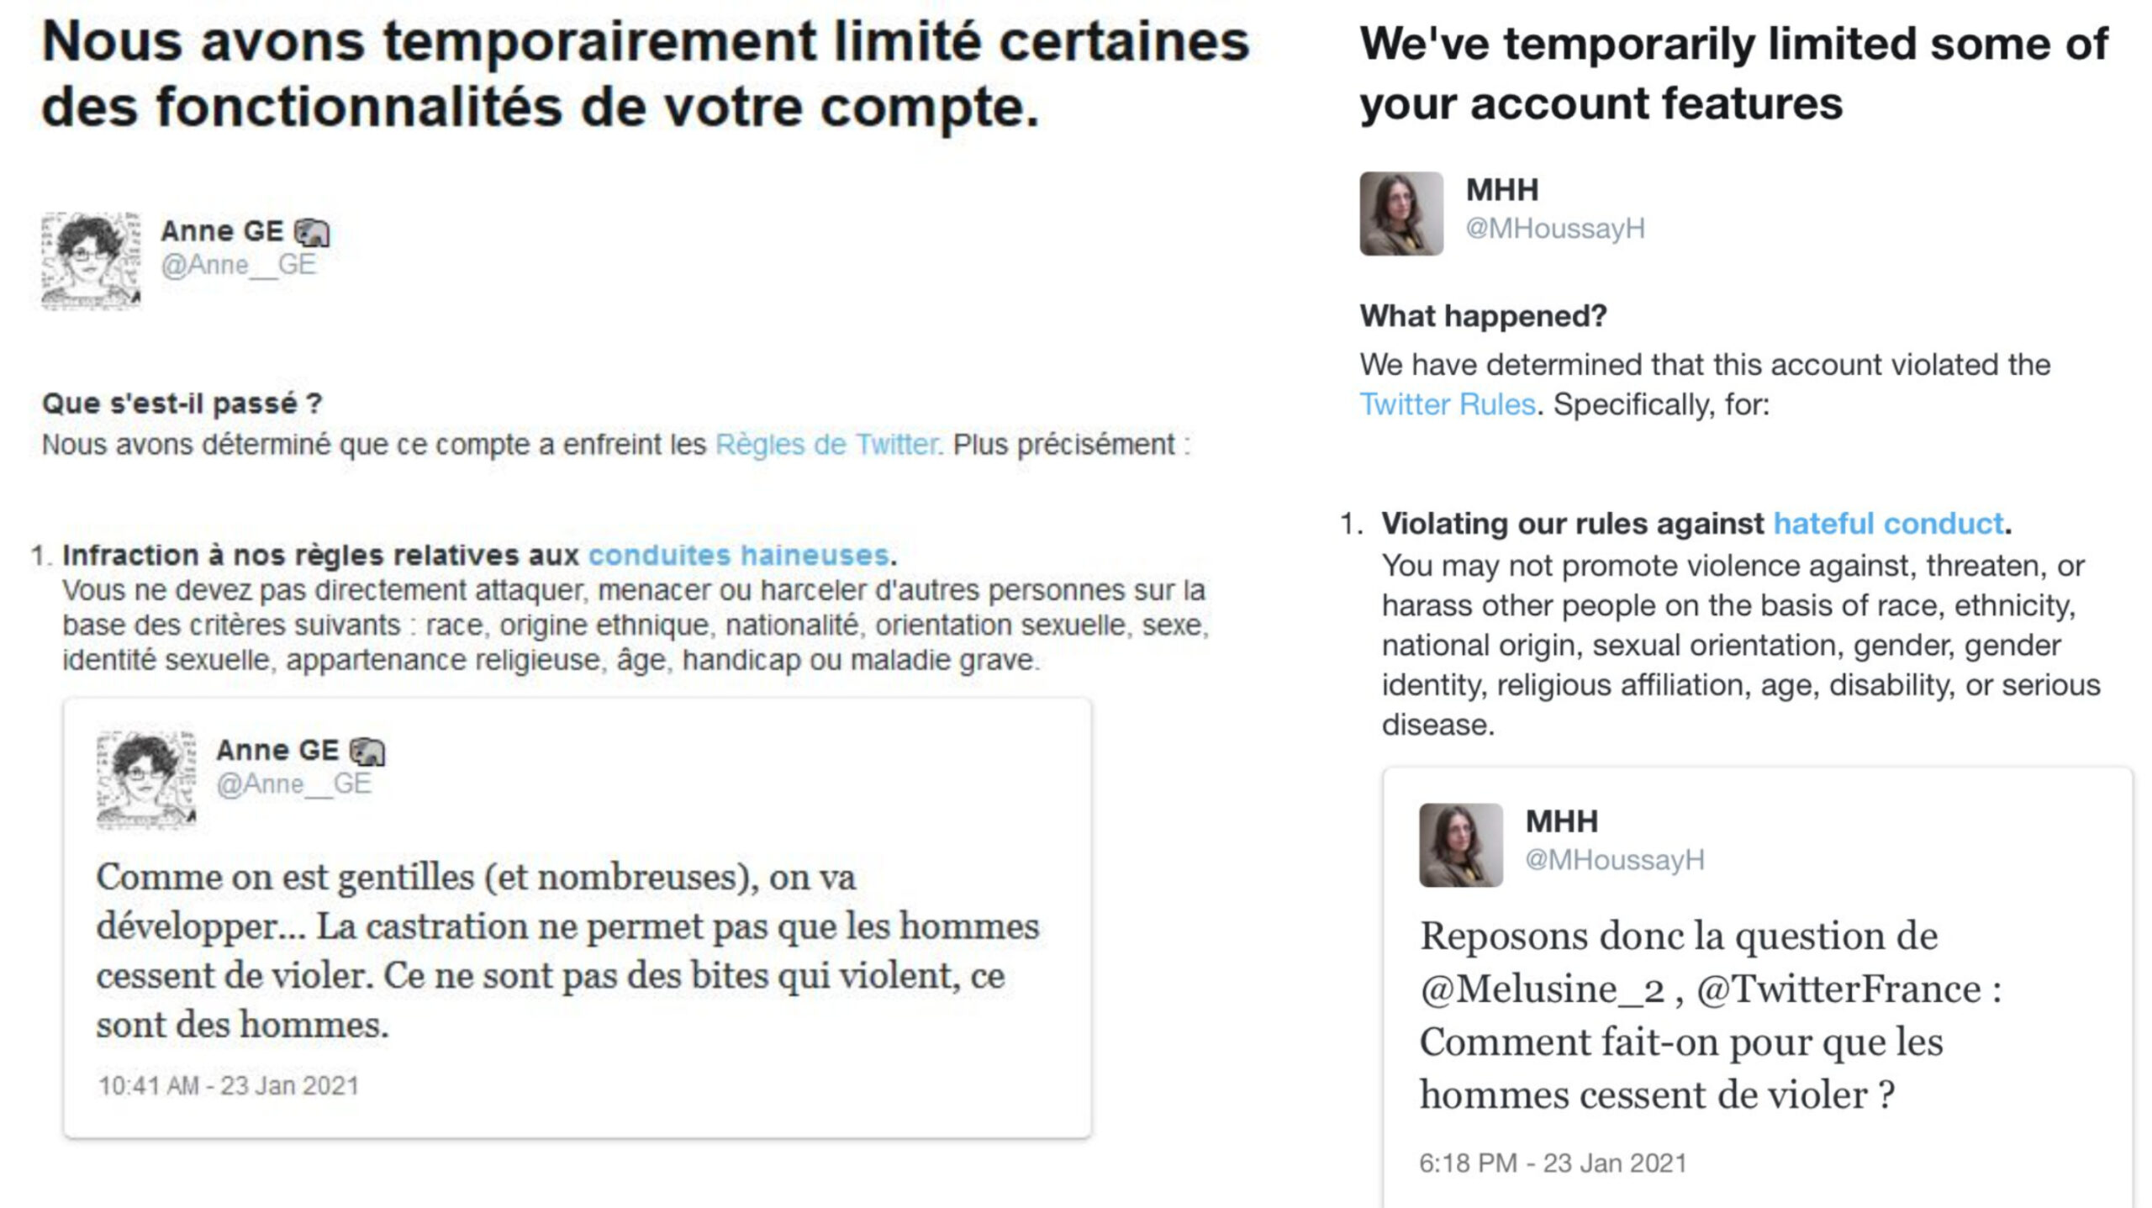
Task: Open the @MHoussayH handle inside the embedded tweet
Action: point(1615,860)
